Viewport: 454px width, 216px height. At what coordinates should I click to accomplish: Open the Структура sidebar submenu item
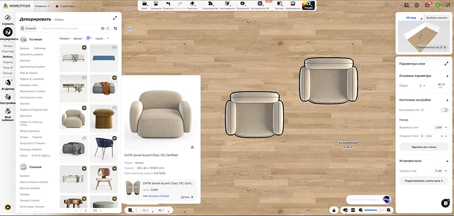point(8,51)
